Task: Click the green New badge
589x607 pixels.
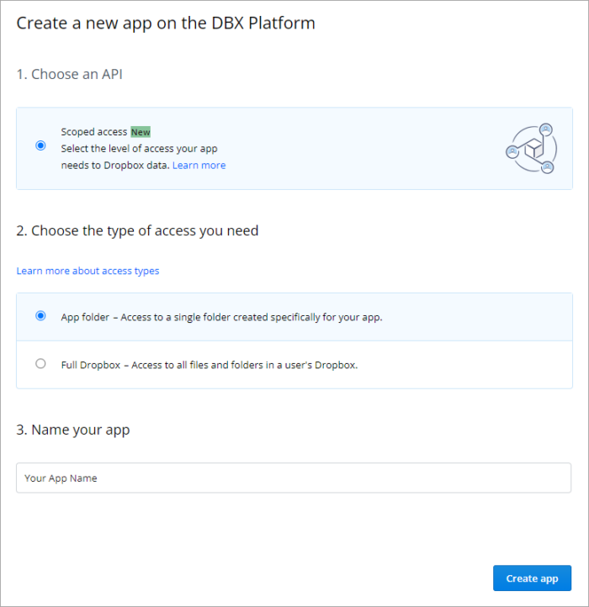Action: click(x=141, y=132)
